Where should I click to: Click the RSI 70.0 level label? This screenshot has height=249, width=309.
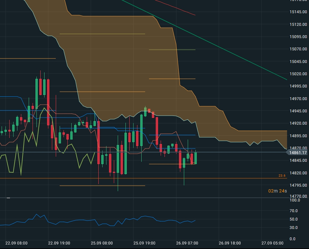pos(294,211)
